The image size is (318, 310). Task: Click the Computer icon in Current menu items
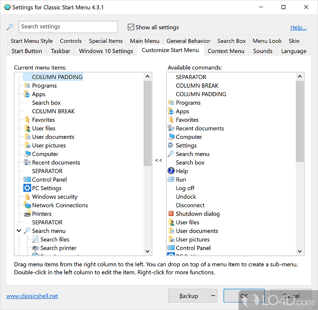27,154
